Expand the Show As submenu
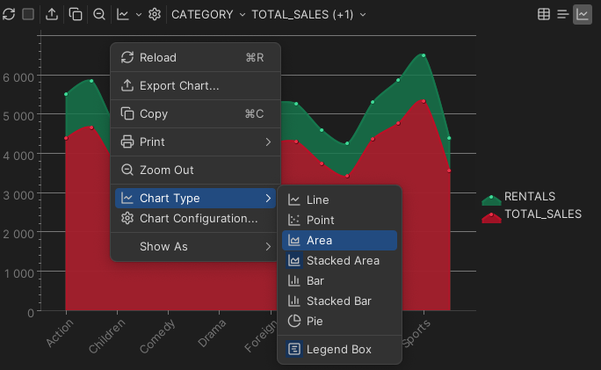Image resolution: width=601 pixels, height=370 pixels. [x=195, y=247]
